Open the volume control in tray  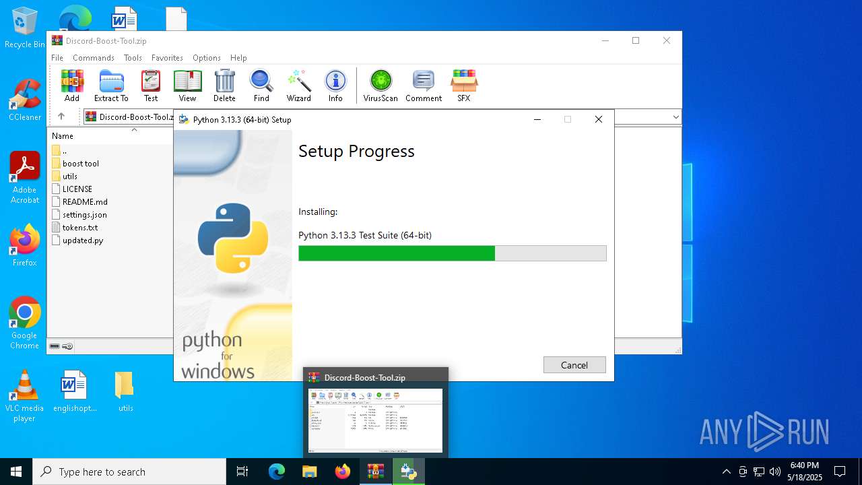click(775, 472)
